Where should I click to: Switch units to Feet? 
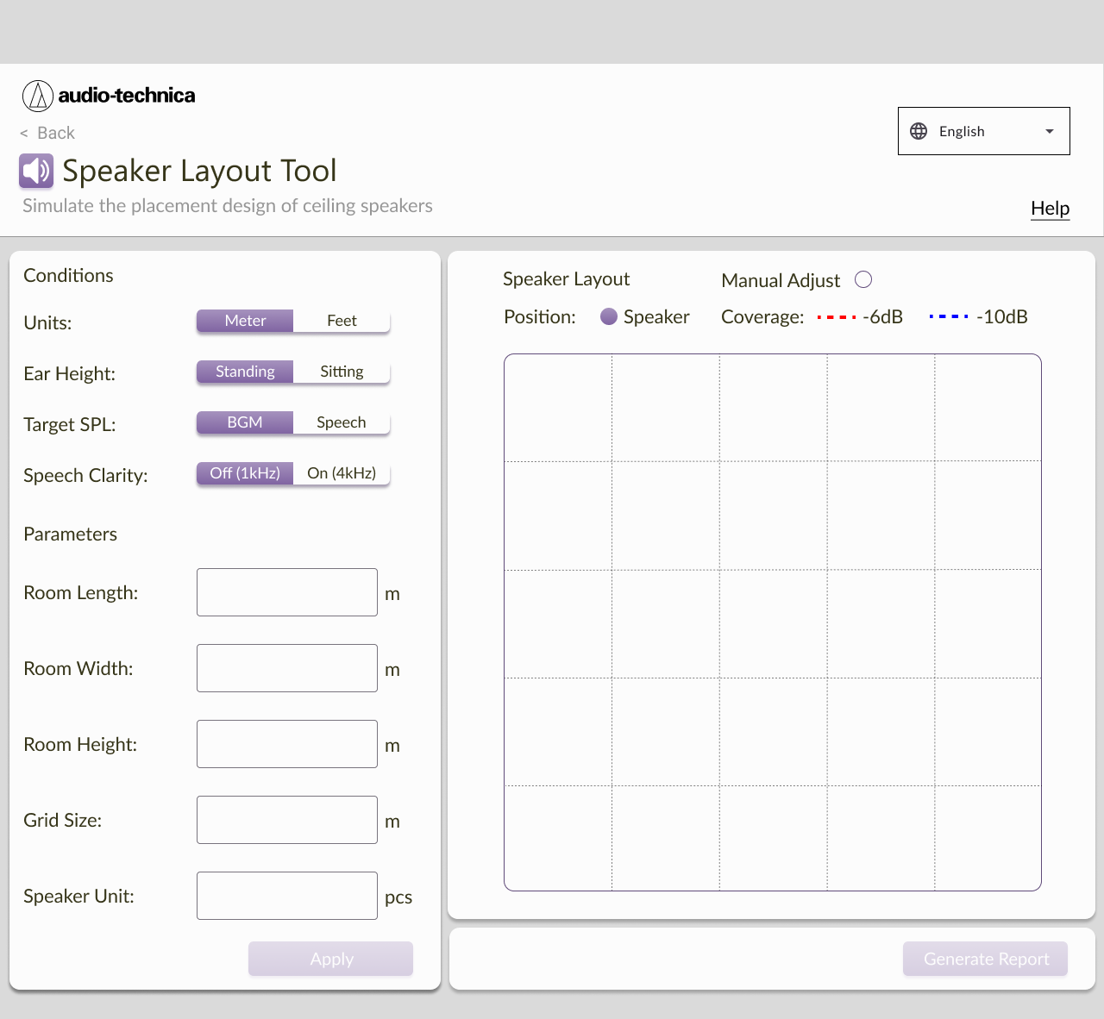click(x=342, y=321)
